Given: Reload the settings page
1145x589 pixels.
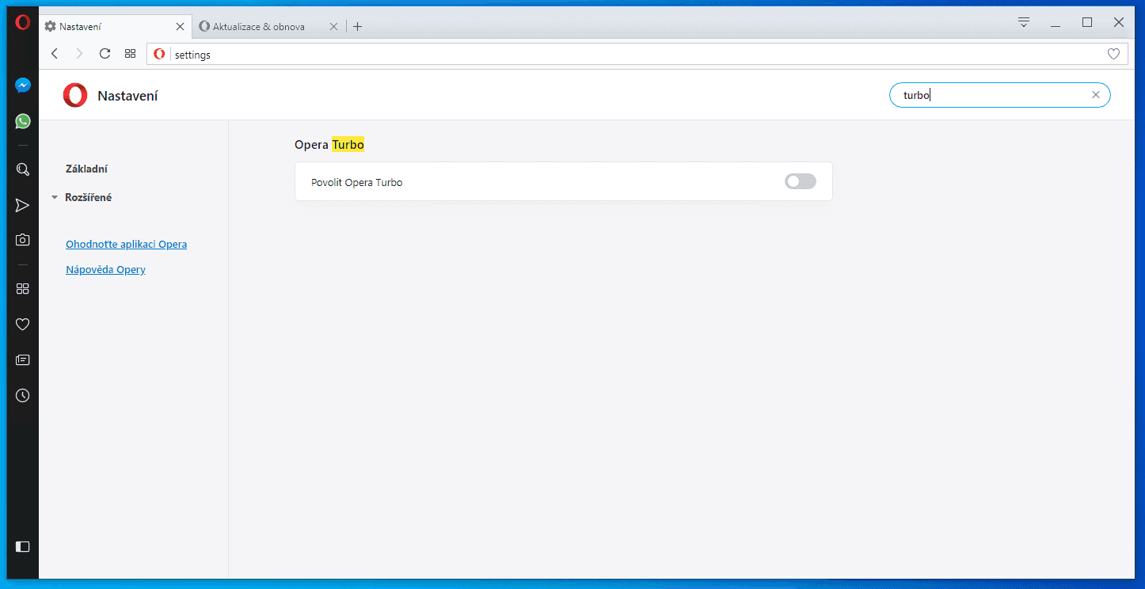Looking at the screenshot, I should (x=105, y=54).
